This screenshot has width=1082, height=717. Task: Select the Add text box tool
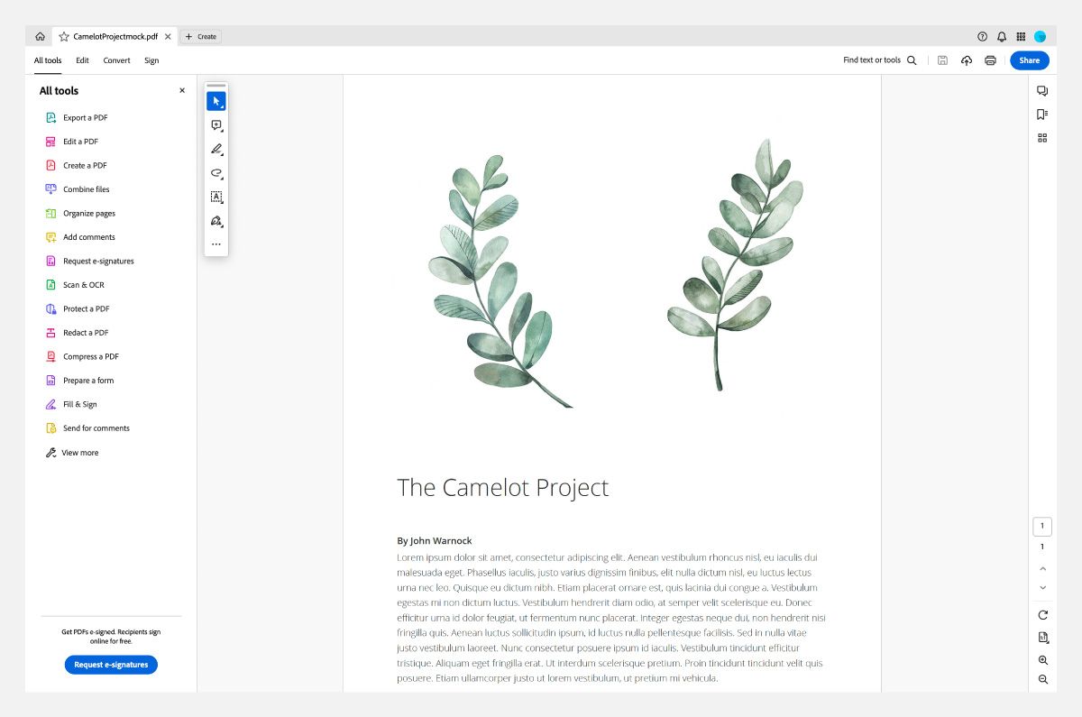pos(215,197)
